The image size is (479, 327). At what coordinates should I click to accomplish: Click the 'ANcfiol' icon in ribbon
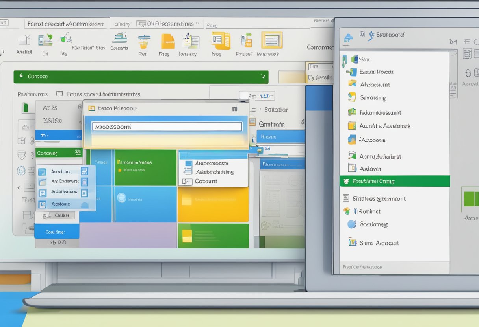point(24,40)
